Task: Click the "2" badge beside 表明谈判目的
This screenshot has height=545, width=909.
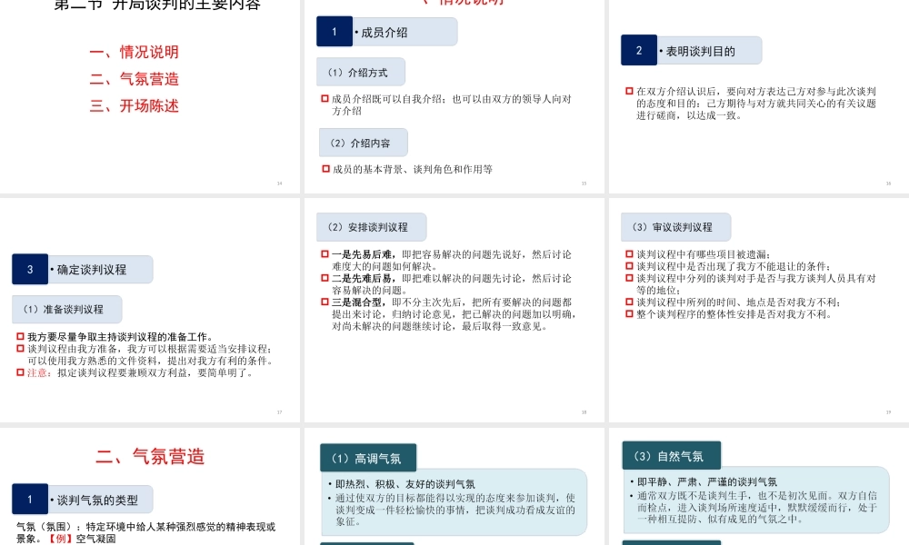Action: [x=638, y=50]
